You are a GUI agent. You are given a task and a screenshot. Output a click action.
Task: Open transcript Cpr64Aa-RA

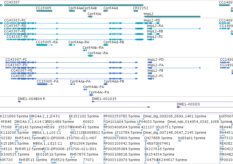tap(79, 42)
